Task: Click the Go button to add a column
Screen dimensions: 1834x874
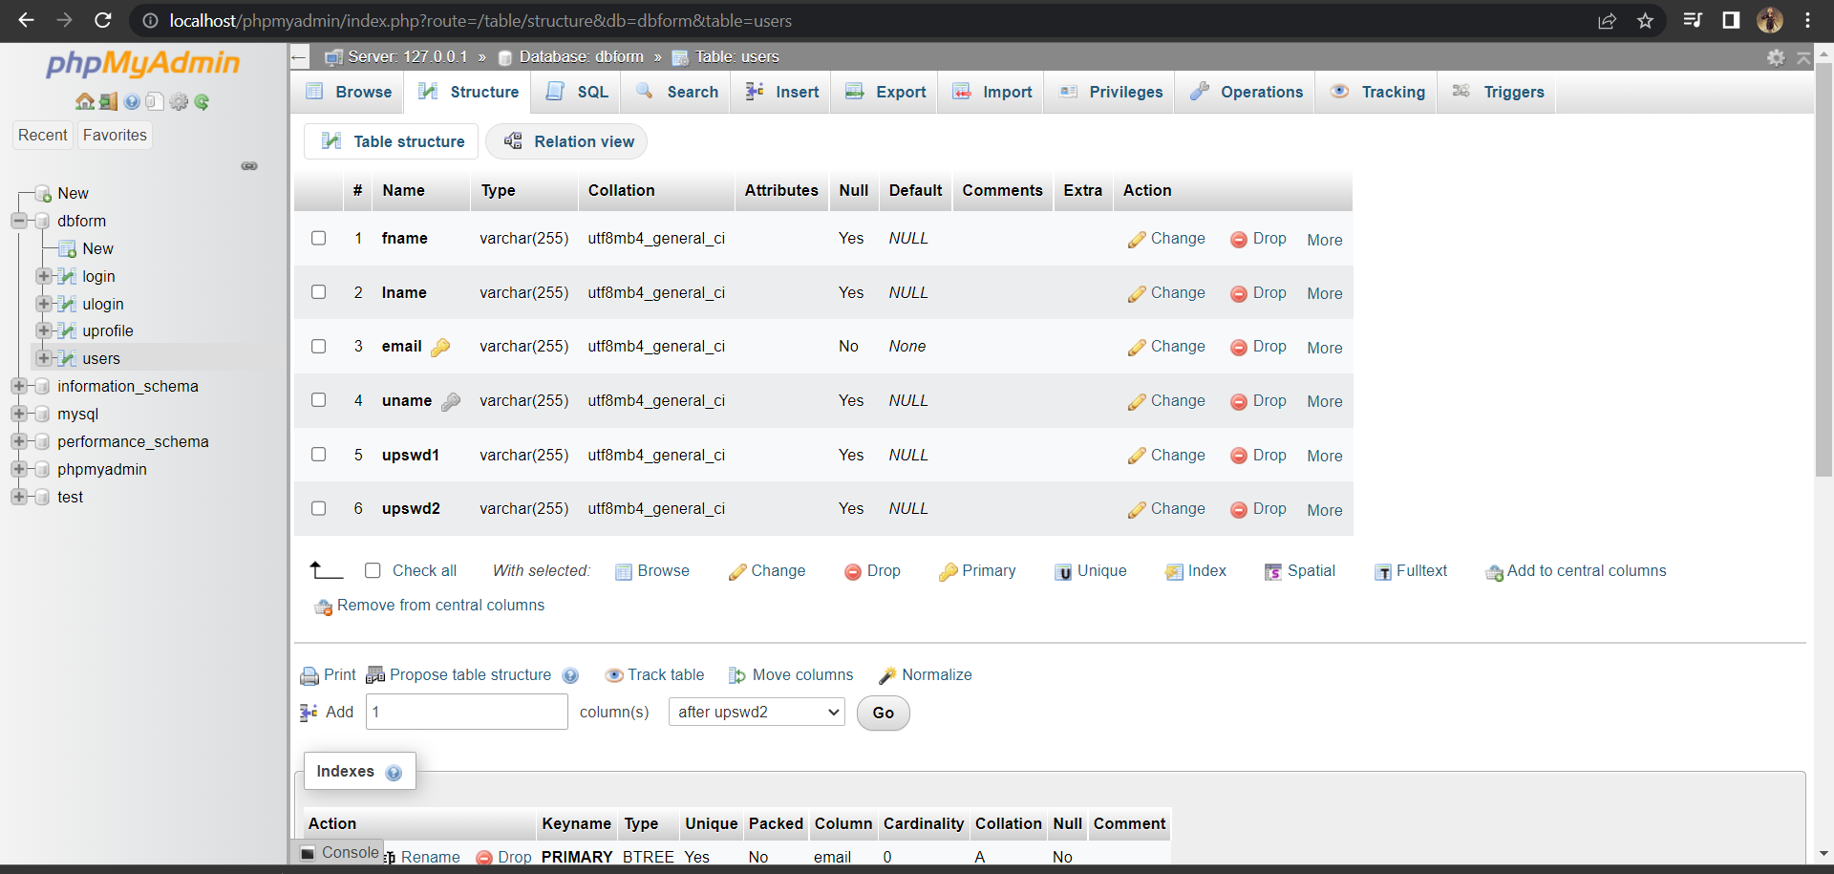Action: (x=882, y=713)
